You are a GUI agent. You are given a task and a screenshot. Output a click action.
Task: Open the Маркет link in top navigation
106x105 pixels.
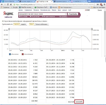tap(54, 10)
